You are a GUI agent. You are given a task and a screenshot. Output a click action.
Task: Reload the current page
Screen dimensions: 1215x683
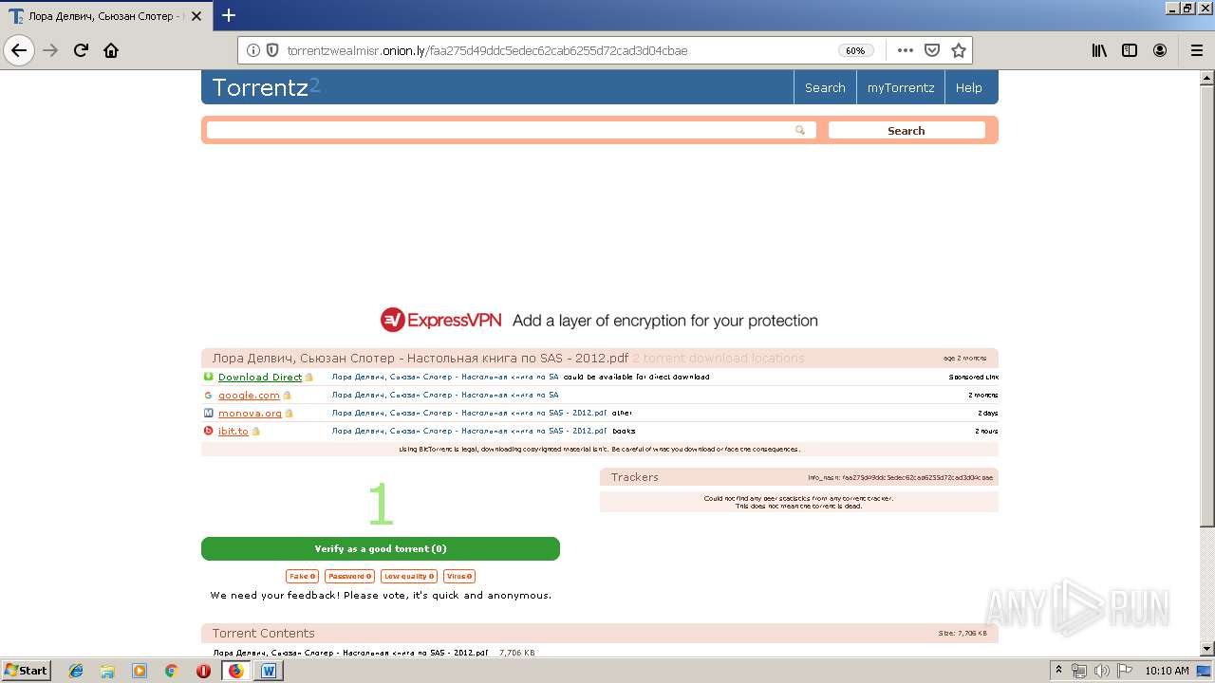pos(81,50)
